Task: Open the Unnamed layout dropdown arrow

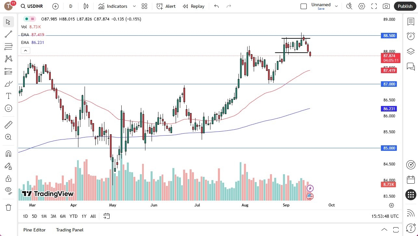Action: coord(336,6)
